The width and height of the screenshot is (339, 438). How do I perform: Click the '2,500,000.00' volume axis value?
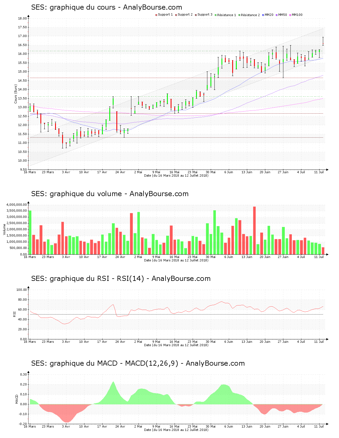pos(16,223)
